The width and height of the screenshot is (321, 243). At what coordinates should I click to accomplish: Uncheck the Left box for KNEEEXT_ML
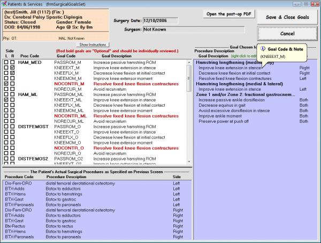(x=6, y=100)
